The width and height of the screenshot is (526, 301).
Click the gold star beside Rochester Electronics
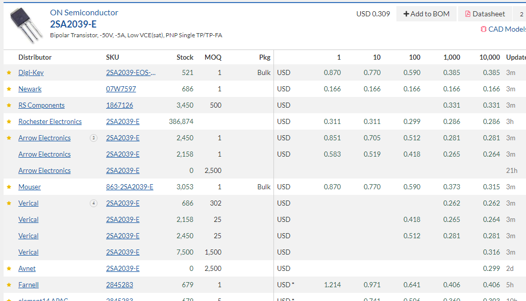click(9, 121)
